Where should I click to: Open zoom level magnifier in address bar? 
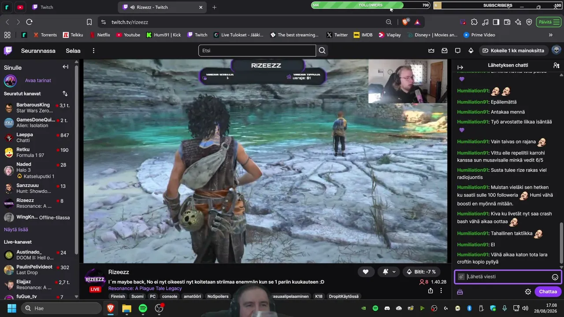389,22
